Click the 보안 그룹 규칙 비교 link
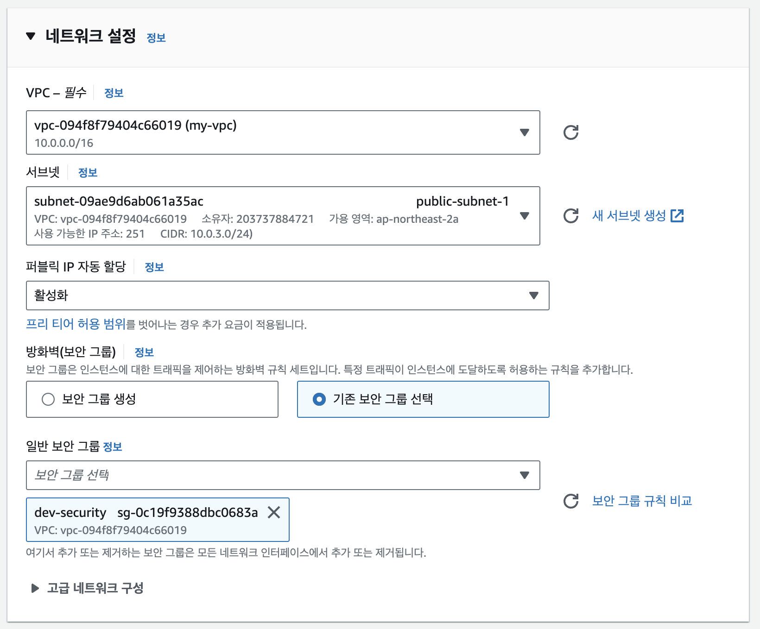 pyautogui.click(x=642, y=500)
